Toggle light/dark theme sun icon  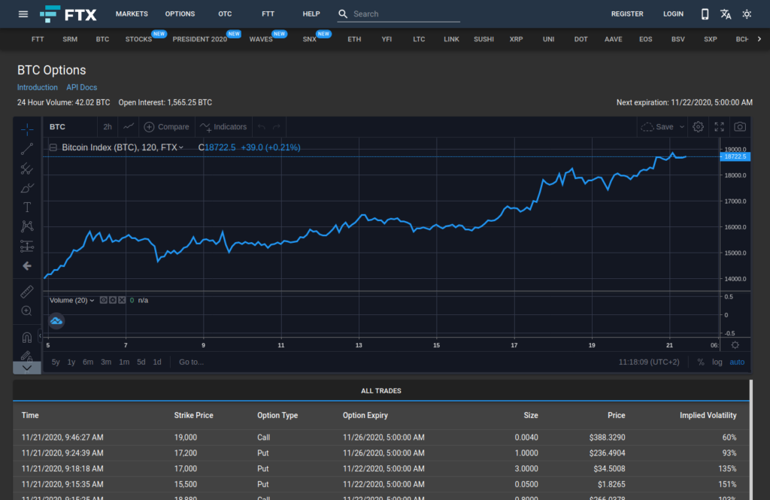coord(747,14)
